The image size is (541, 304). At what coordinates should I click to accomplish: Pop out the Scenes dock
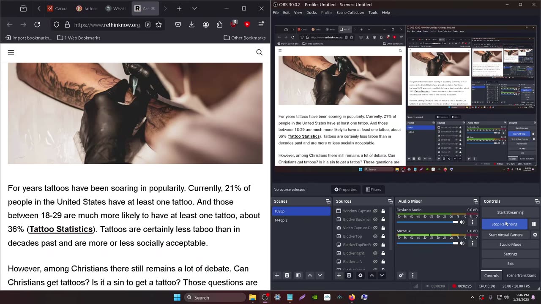pyautogui.click(x=328, y=201)
